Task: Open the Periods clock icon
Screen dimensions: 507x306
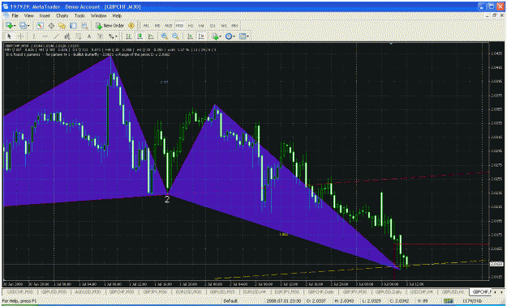Action: (x=229, y=36)
